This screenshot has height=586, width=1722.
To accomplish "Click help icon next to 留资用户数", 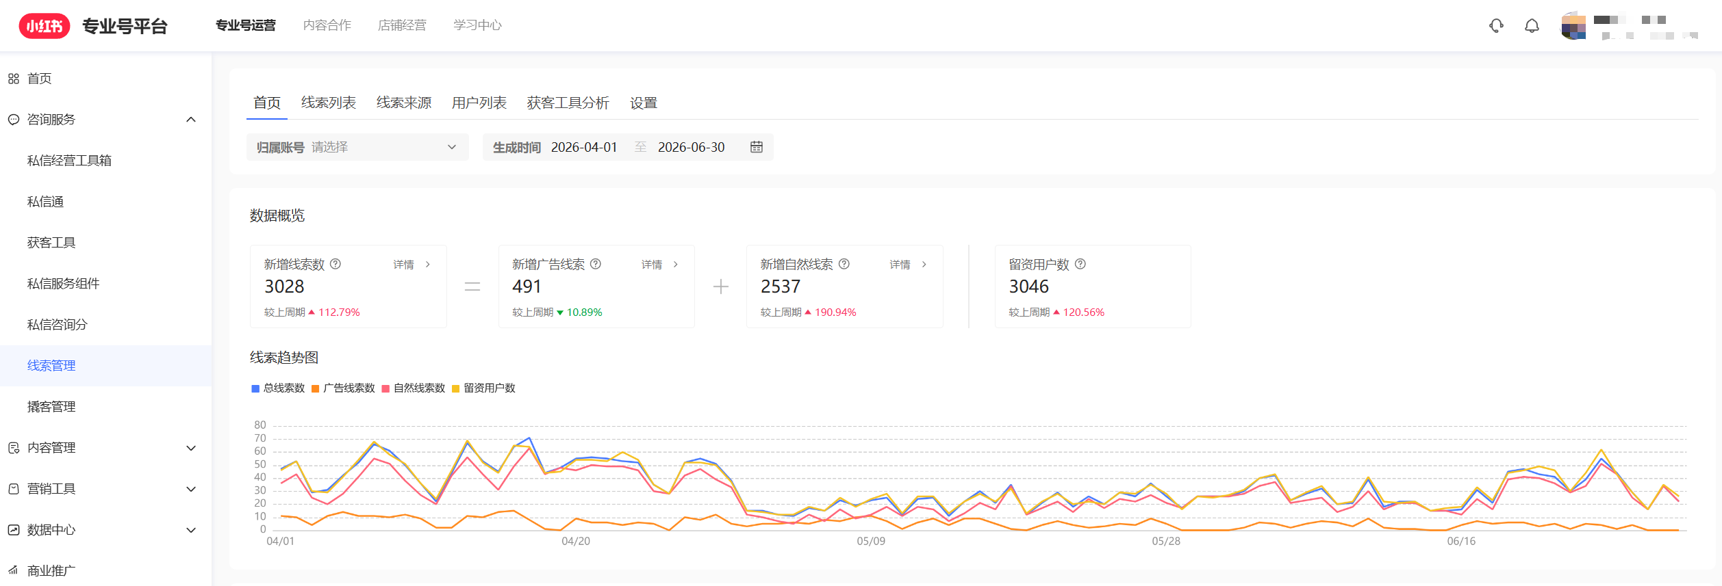I will [1080, 264].
